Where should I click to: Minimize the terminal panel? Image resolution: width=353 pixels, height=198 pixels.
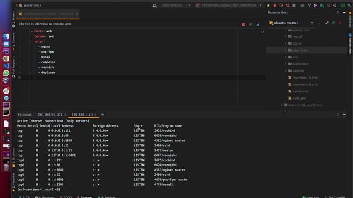[344, 114]
